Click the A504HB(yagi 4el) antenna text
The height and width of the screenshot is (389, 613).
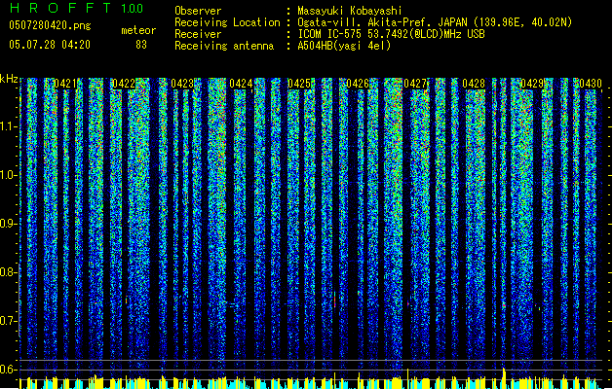pos(344,46)
